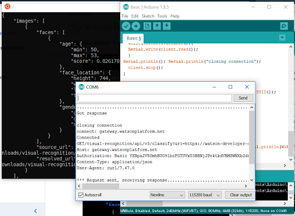Click the COM6 horizontal scroll-right arrow
The width and height of the screenshot is (295, 216).
coord(245,186)
